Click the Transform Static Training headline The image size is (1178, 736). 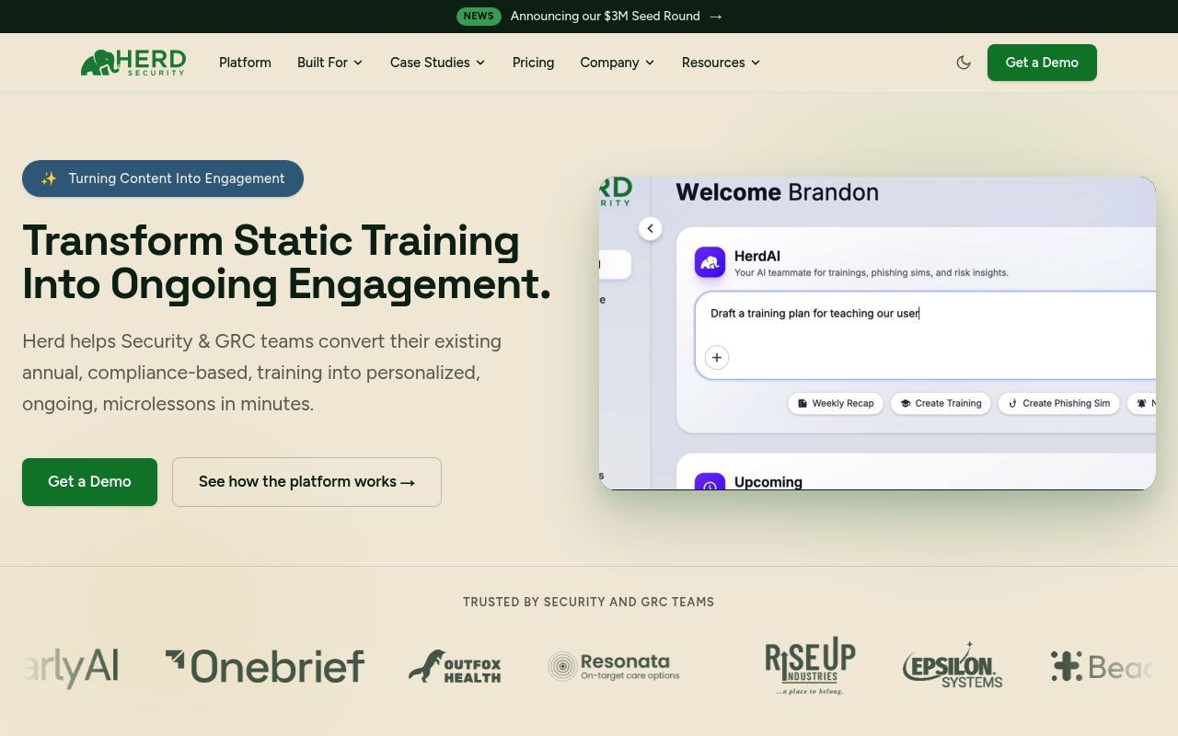[286, 262]
